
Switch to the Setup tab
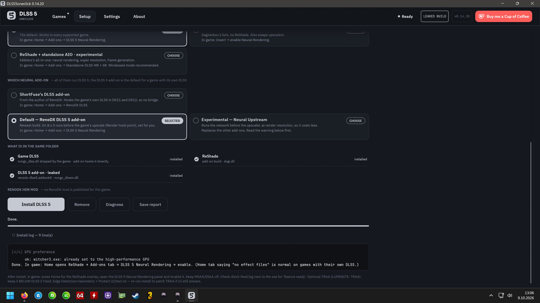pyautogui.click(x=85, y=16)
